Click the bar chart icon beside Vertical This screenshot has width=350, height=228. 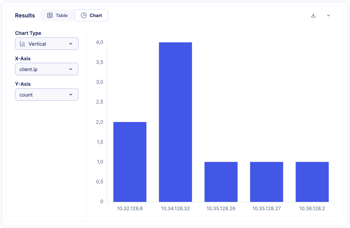pyautogui.click(x=23, y=44)
